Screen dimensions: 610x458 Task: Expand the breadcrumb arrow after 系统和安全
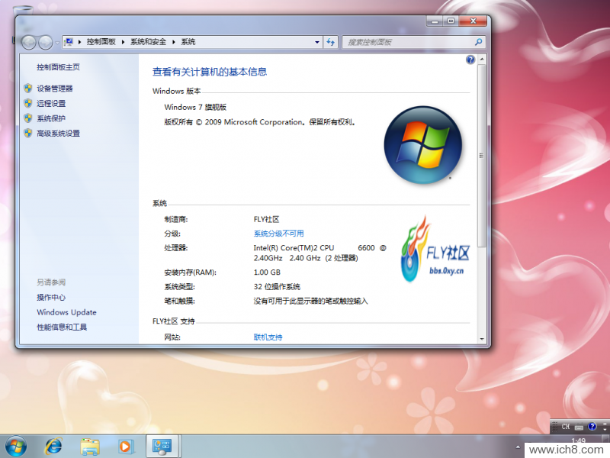174,42
